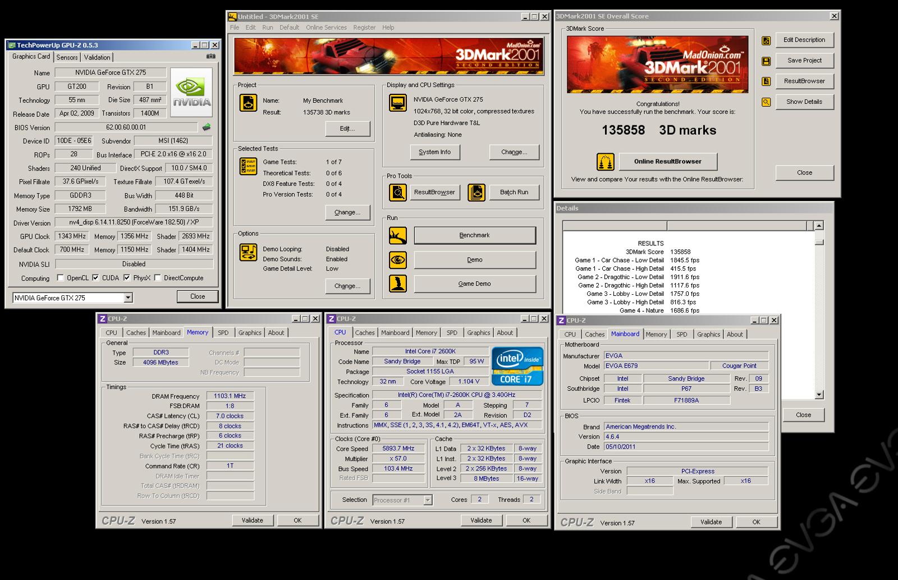Open the Run menu in 3DMark2001
The width and height of the screenshot is (898, 580).
pos(268,28)
